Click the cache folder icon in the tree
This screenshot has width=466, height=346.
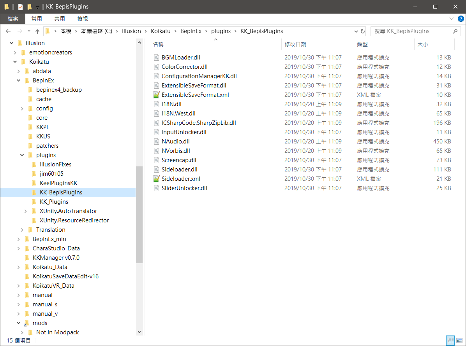[x=30, y=99]
